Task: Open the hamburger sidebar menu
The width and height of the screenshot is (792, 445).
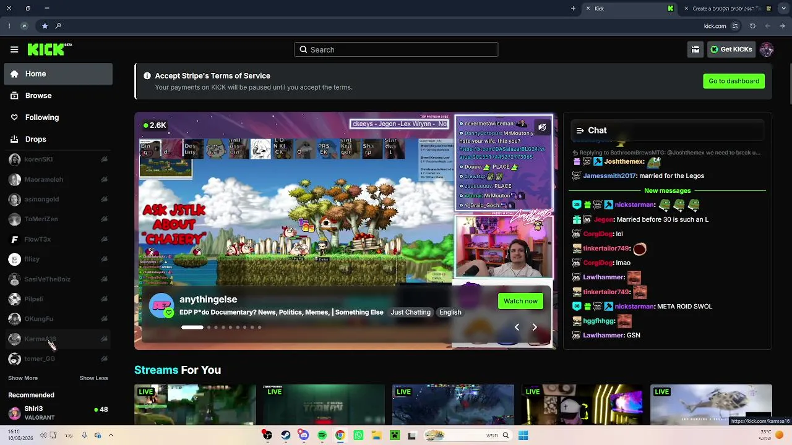Action: tap(14, 49)
